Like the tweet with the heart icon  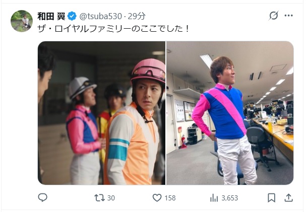coord(157,198)
